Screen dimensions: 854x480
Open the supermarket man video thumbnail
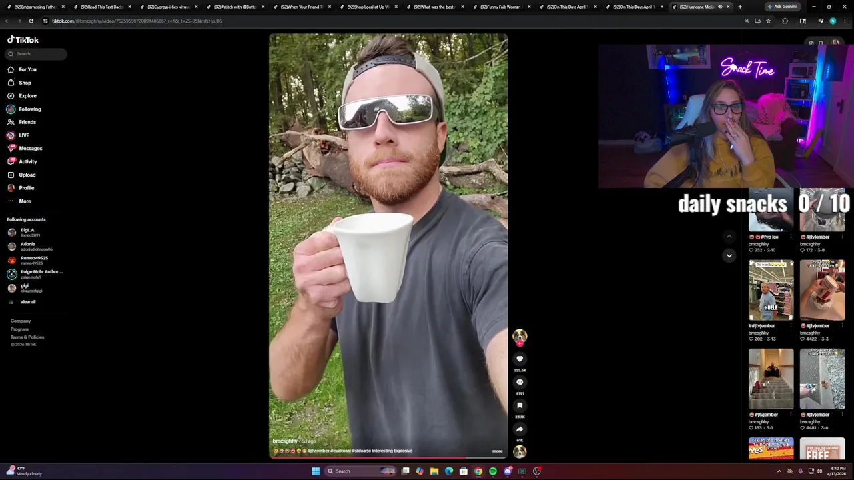click(771, 290)
